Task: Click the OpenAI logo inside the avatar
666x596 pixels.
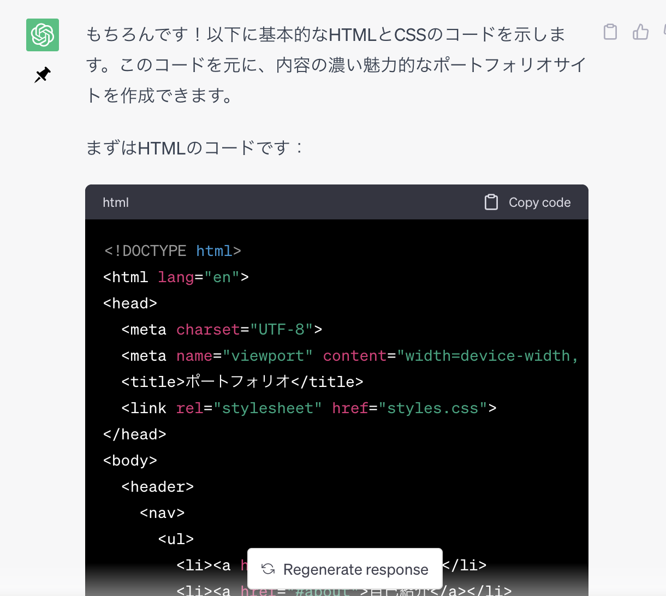Action: pyautogui.click(x=42, y=34)
